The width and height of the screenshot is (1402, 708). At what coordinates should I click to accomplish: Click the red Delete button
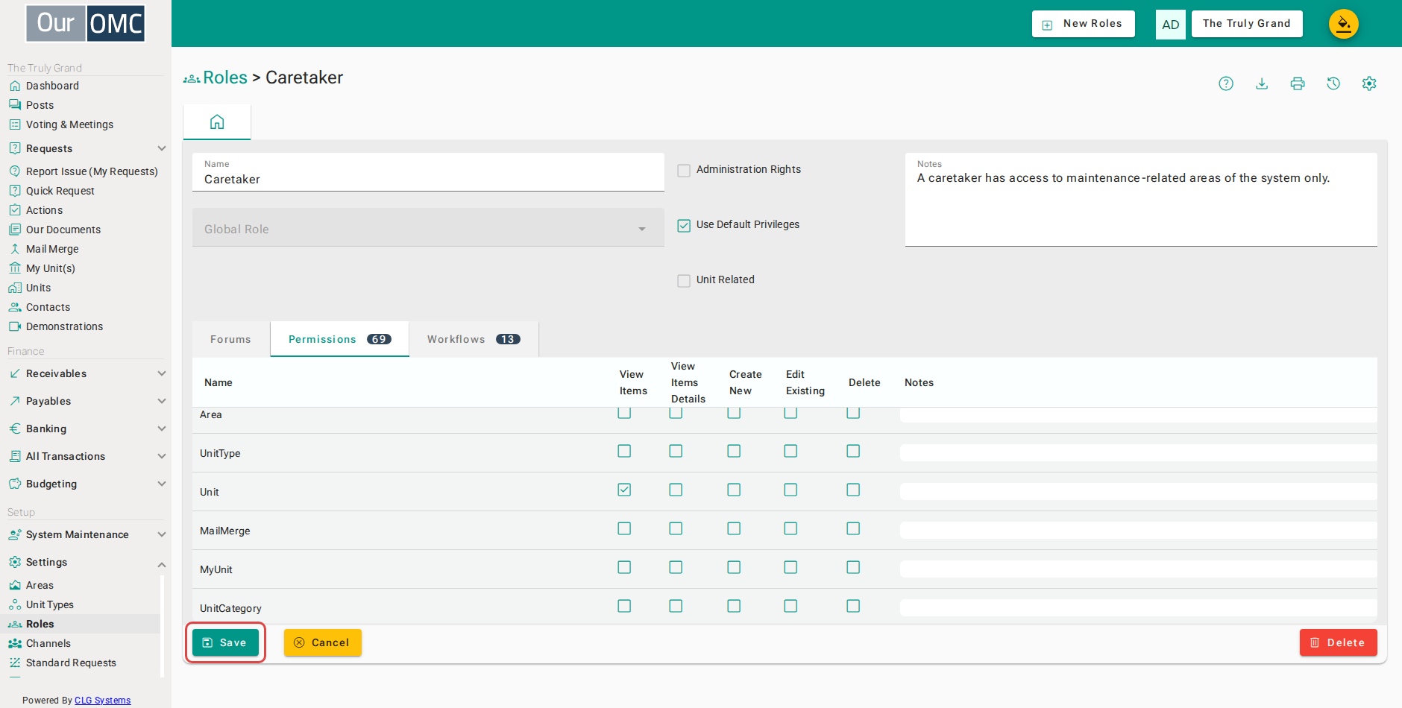click(x=1338, y=642)
